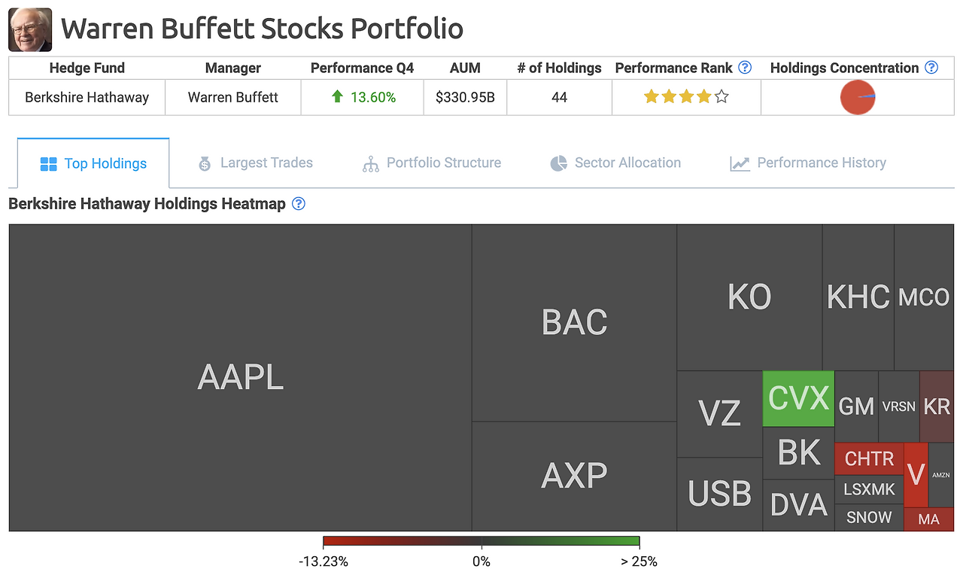Click the BAC holding tile

574,322
